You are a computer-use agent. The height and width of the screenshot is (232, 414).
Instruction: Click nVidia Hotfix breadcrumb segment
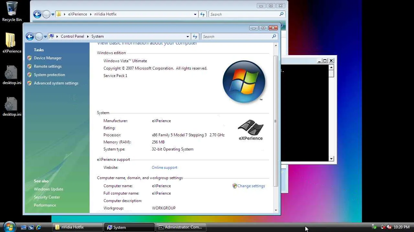[x=105, y=14]
